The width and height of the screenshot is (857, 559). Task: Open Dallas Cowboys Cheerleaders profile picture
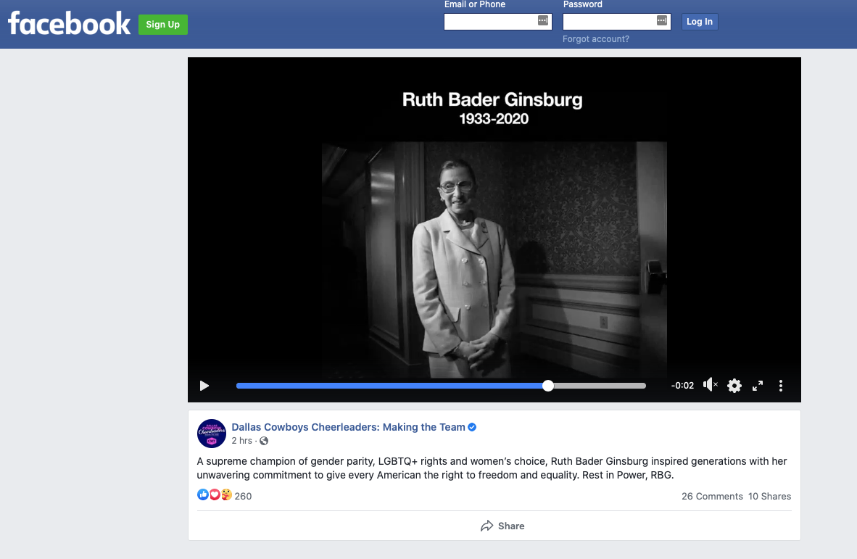coord(212,434)
